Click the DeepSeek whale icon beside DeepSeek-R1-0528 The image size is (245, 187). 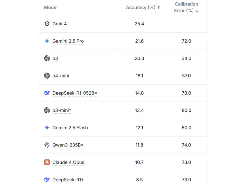click(x=47, y=93)
